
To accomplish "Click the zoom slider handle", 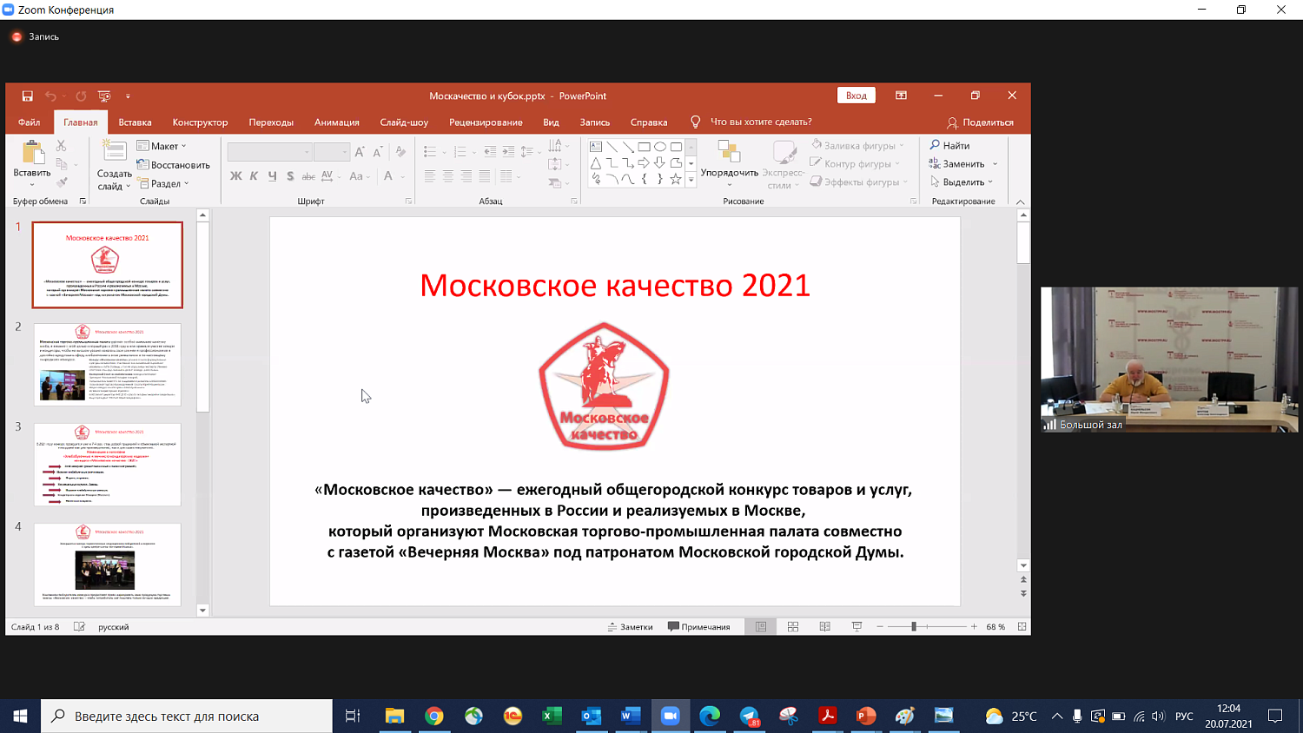I will [914, 627].
